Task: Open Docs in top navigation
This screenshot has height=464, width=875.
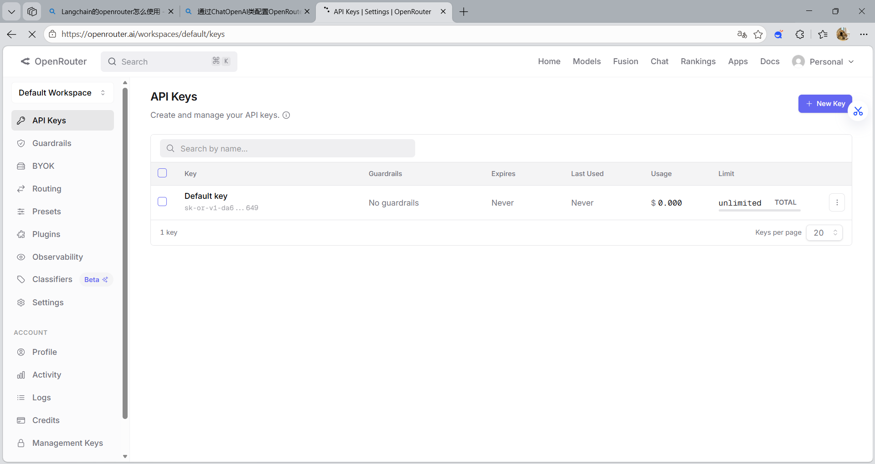Action: 770,61
